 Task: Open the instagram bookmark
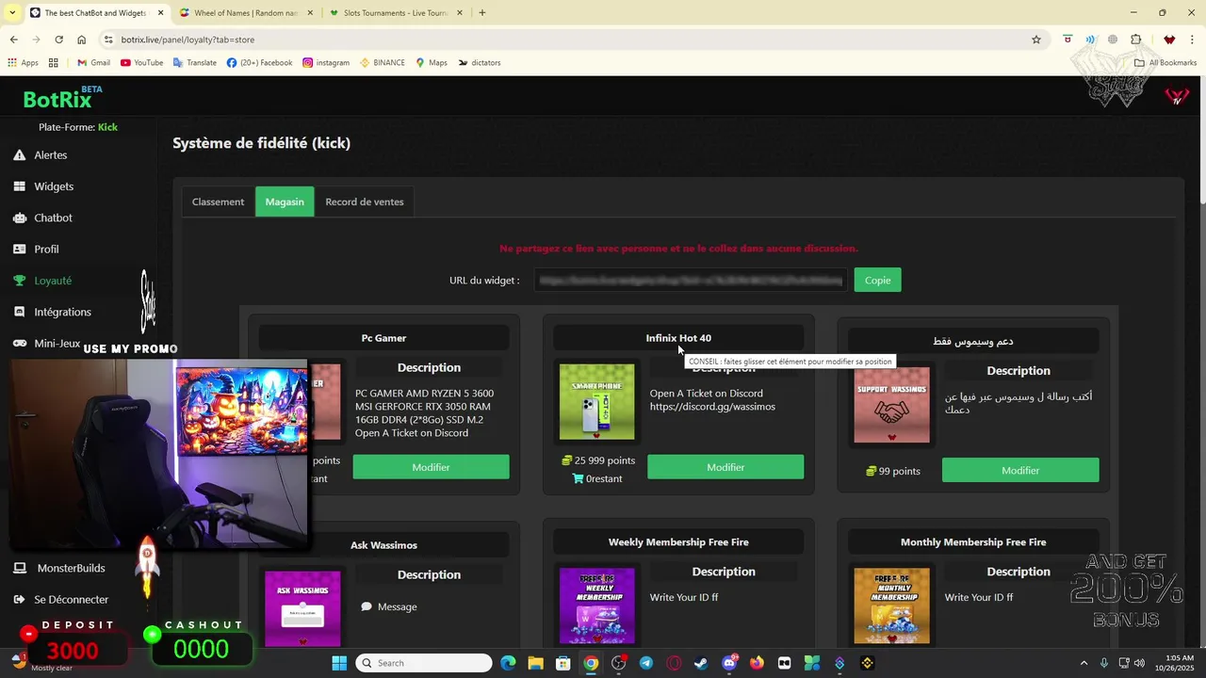click(326, 63)
